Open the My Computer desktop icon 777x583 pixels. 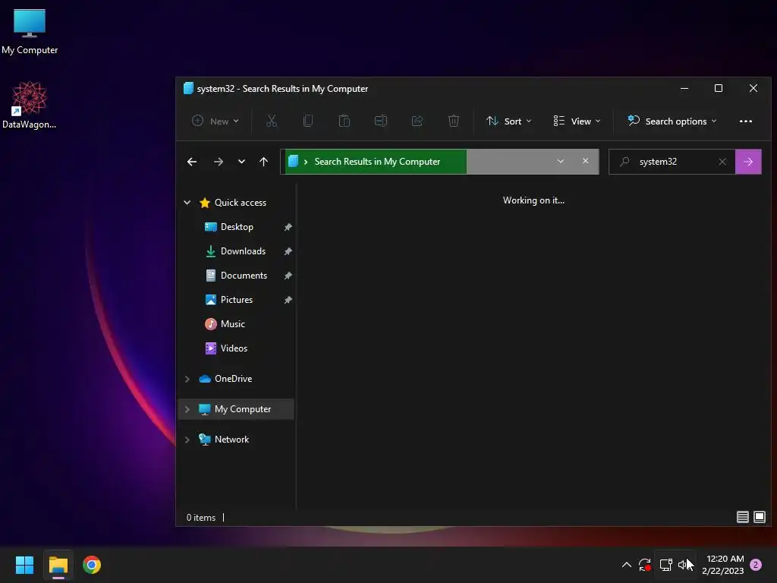(30, 32)
